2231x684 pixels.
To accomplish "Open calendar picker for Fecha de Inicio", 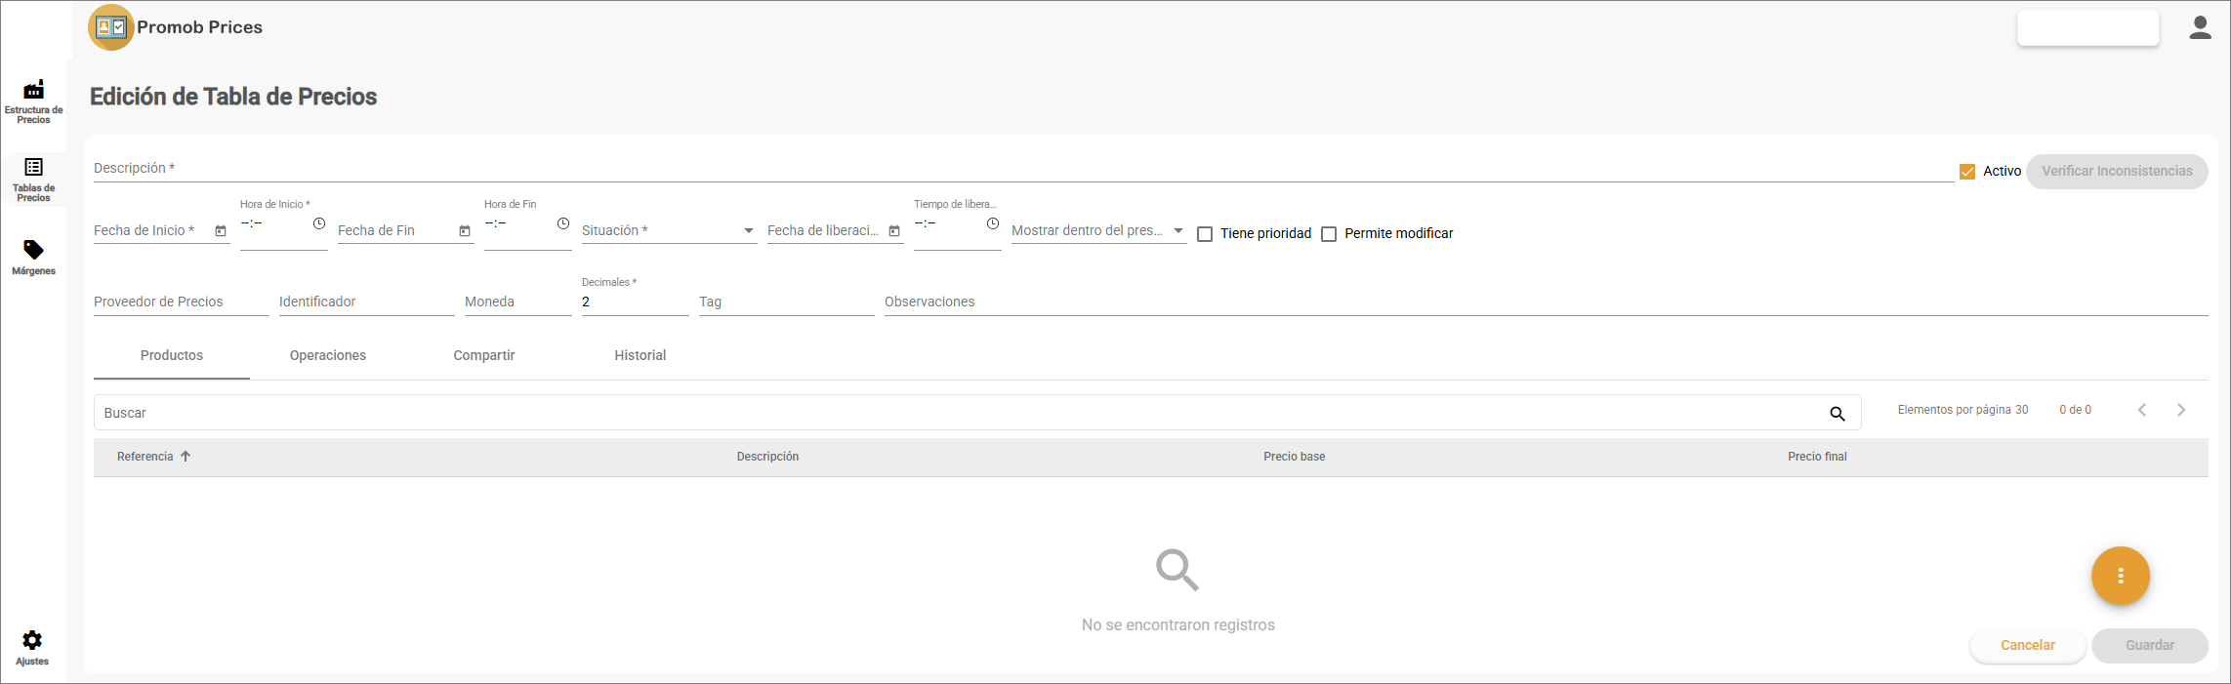I will tap(221, 231).
